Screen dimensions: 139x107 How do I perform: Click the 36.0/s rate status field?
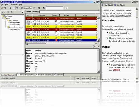click(94, 78)
